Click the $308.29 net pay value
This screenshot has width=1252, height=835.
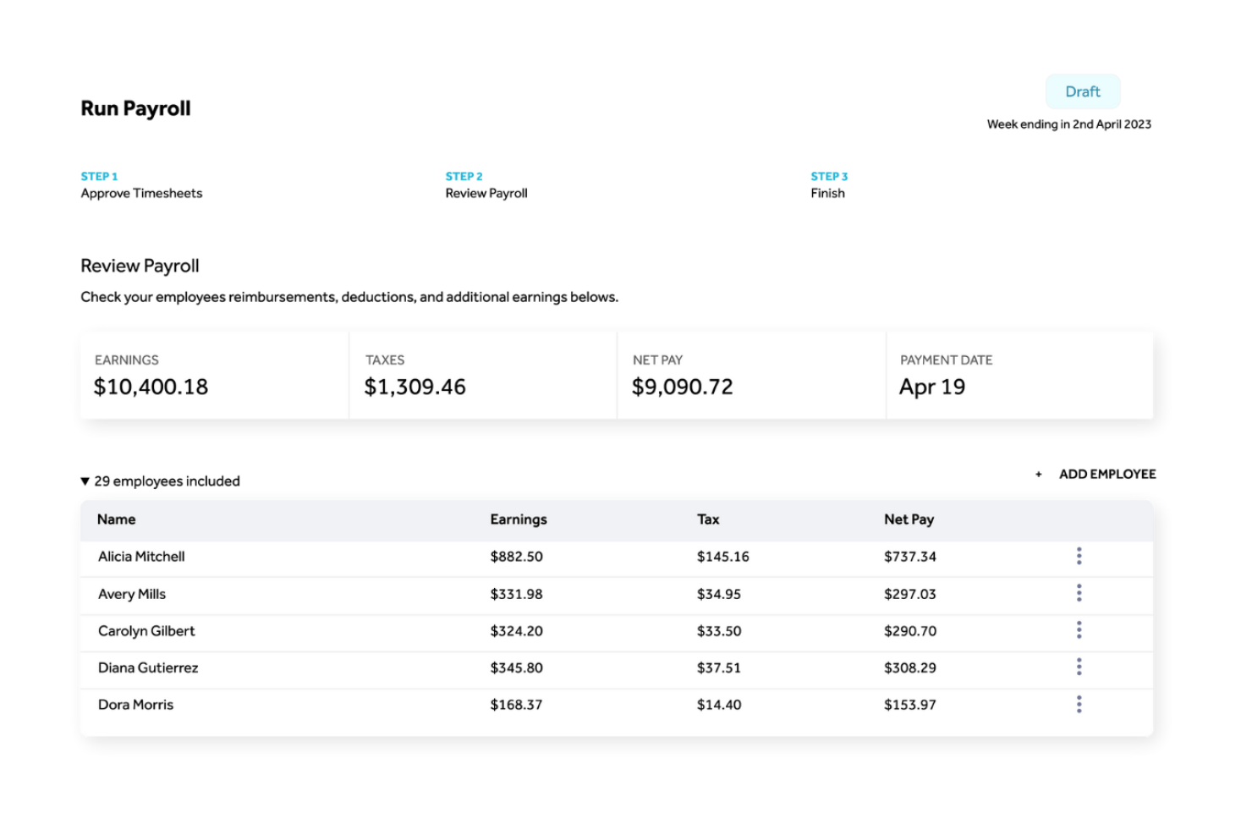(x=910, y=667)
